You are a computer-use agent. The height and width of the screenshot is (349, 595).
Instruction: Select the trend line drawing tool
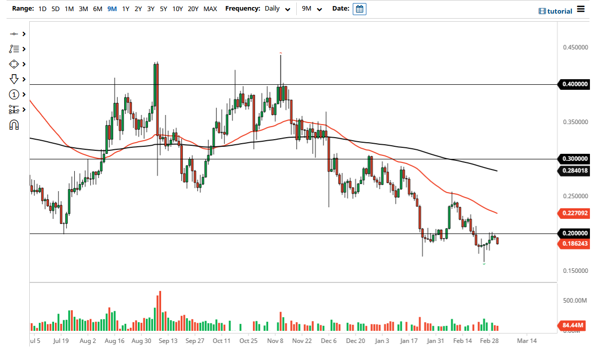[x=14, y=34]
